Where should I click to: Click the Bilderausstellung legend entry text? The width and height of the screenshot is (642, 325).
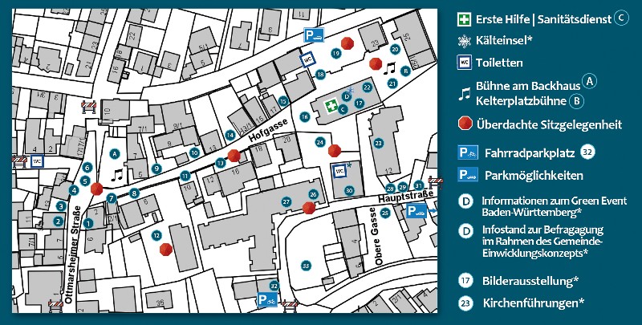coord(530,282)
